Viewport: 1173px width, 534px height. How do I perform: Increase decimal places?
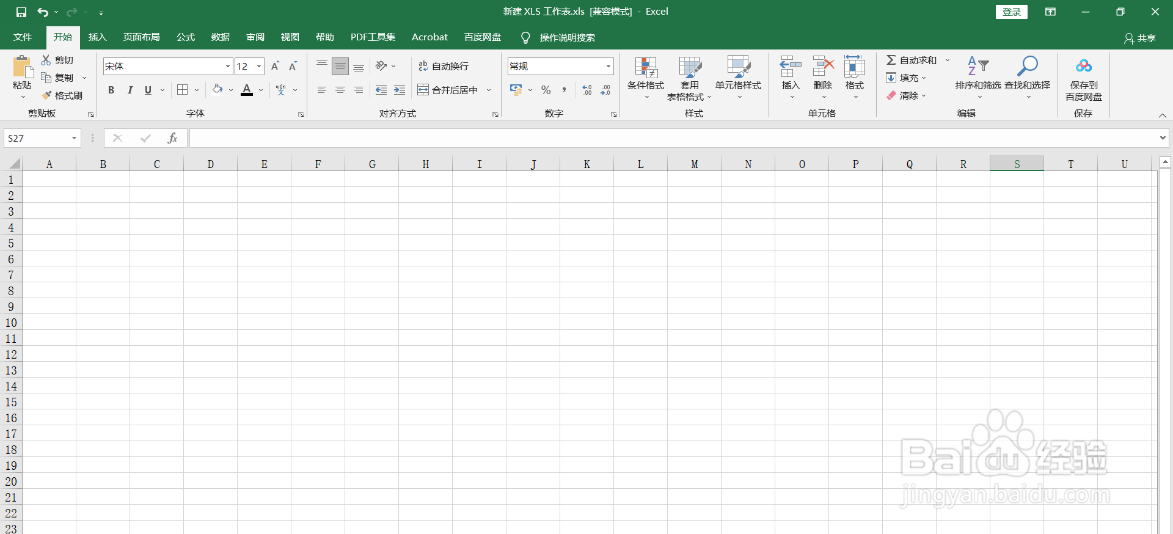[587, 90]
